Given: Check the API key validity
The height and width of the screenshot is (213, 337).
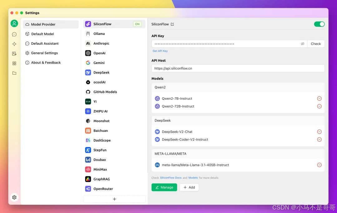Looking at the screenshot, I should pos(316,44).
